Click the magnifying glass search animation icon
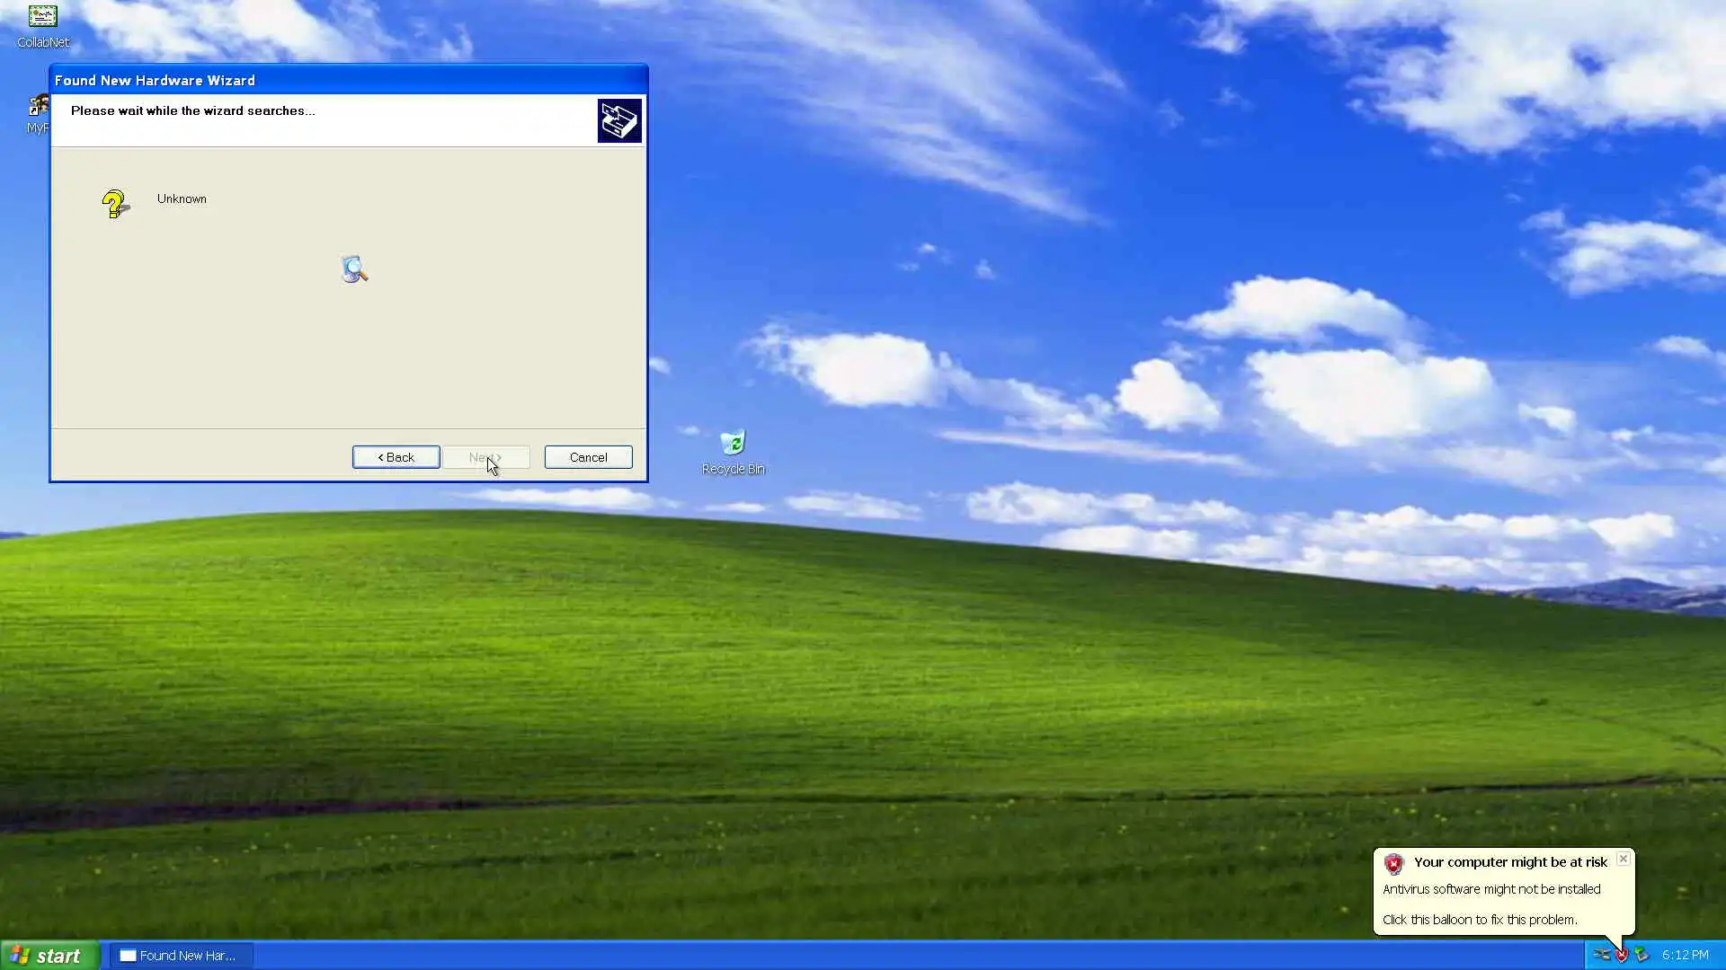This screenshot has width=1726, height=970. click(x=354, y=269)
